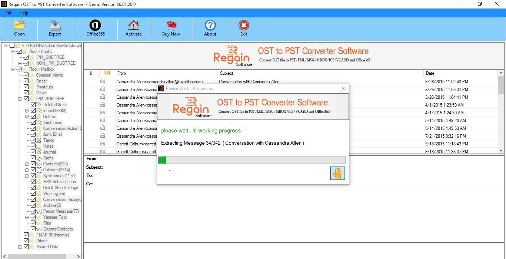Screen dimensions: 506x259
Task: Uncheck the Common Views checkbox
Action: 26,75
